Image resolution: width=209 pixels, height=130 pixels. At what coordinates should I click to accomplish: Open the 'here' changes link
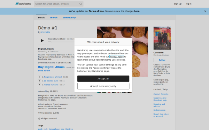[x=137, y=11]
